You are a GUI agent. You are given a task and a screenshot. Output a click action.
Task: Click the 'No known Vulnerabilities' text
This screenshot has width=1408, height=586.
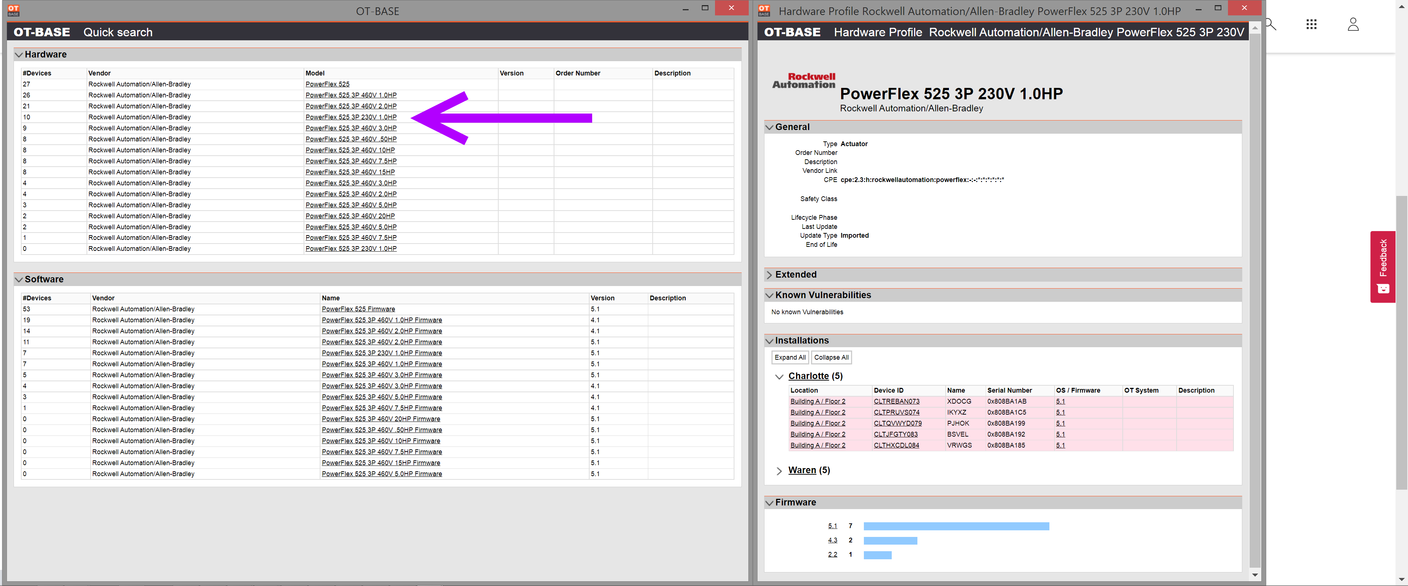point(807,312)
